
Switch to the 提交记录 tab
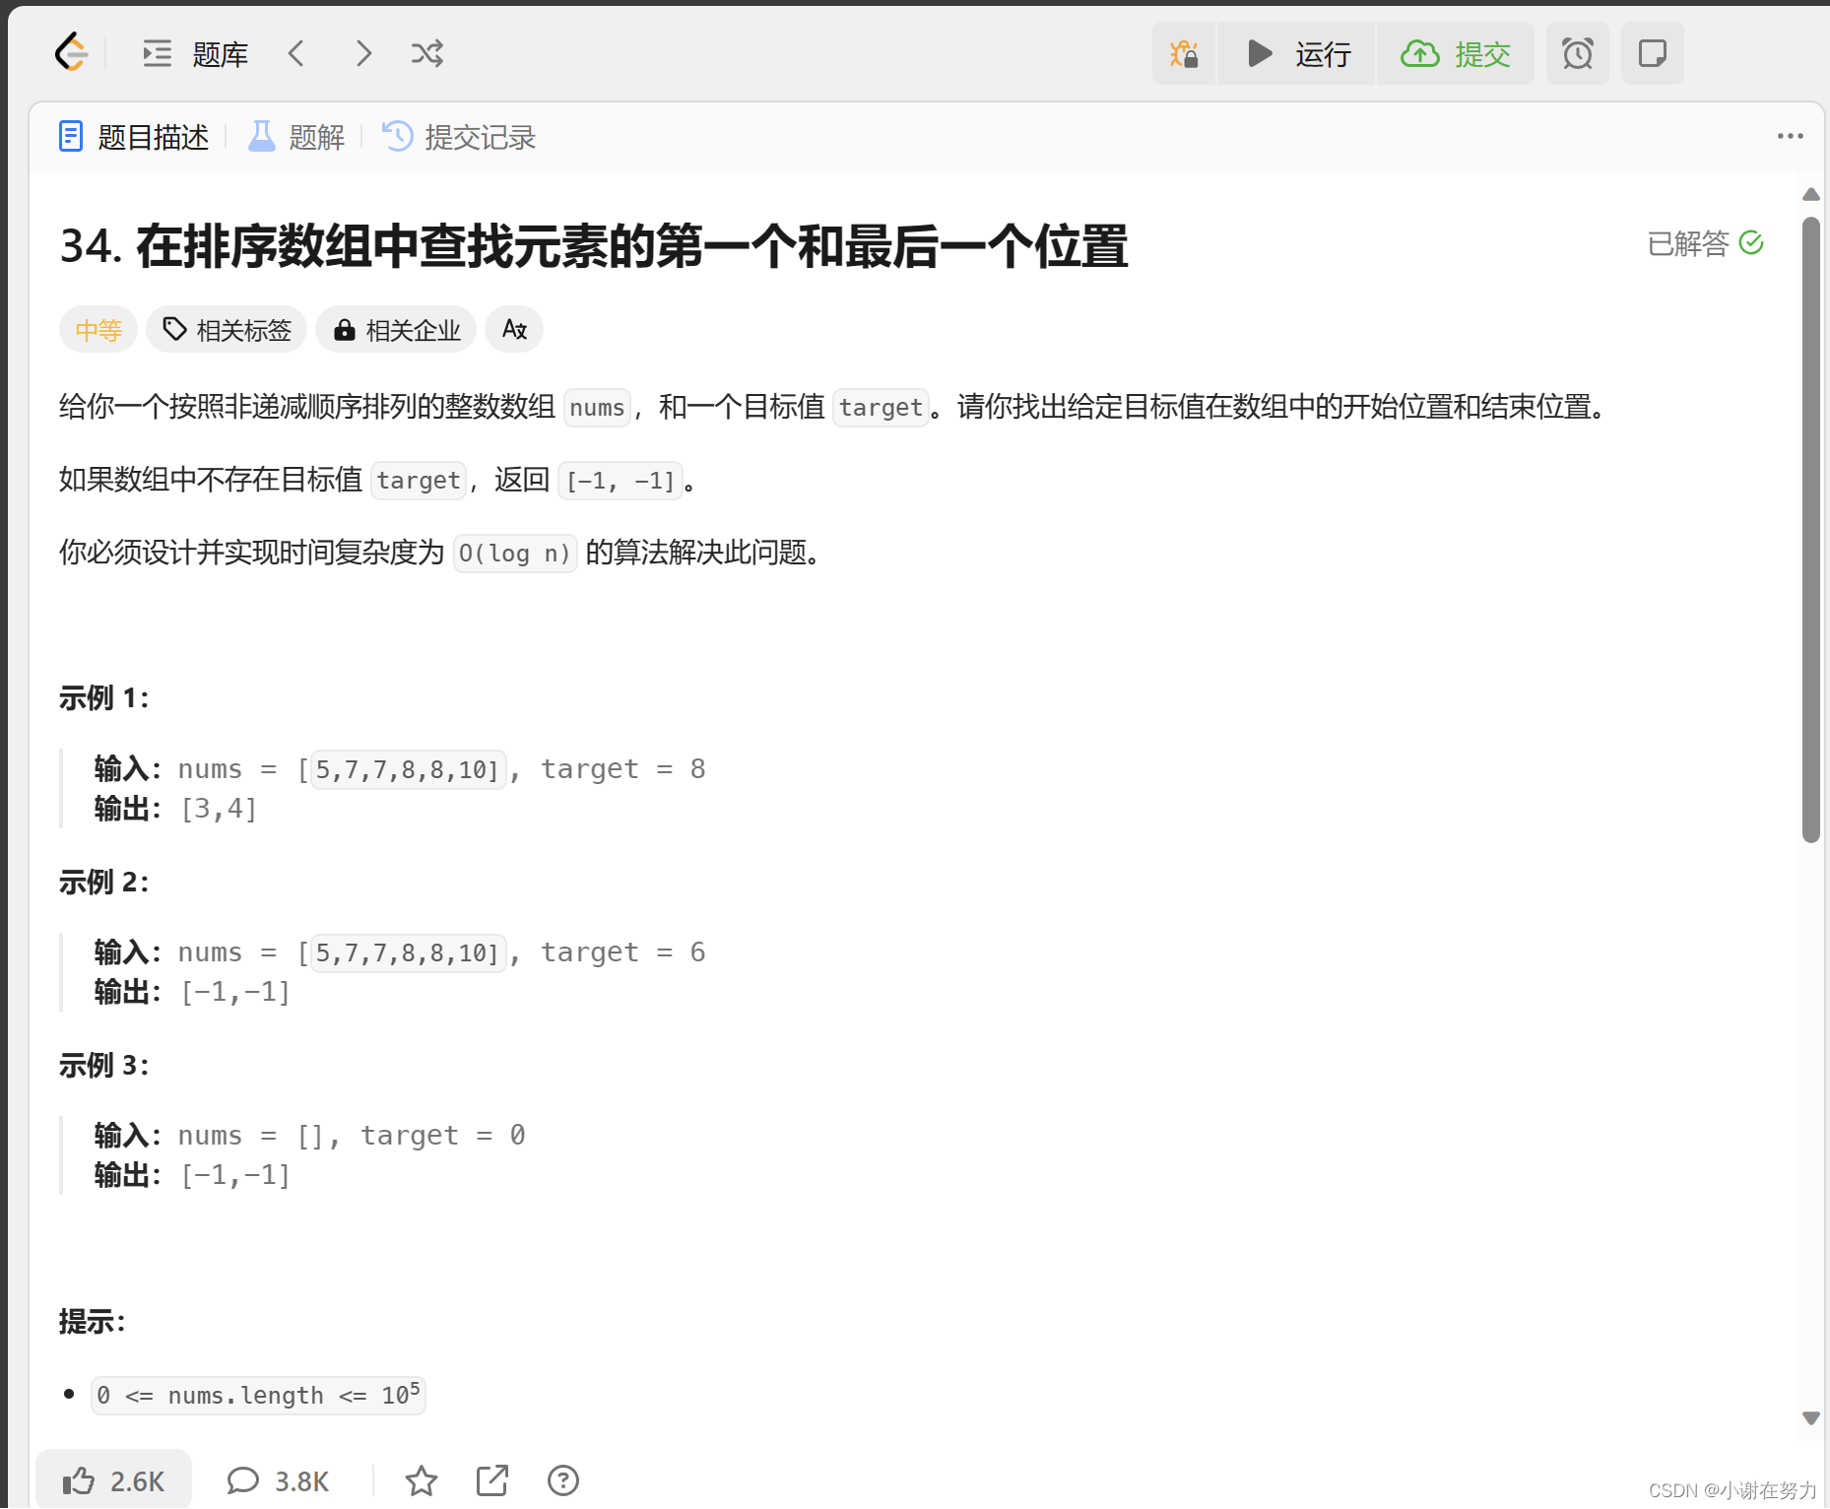(459, 137)
